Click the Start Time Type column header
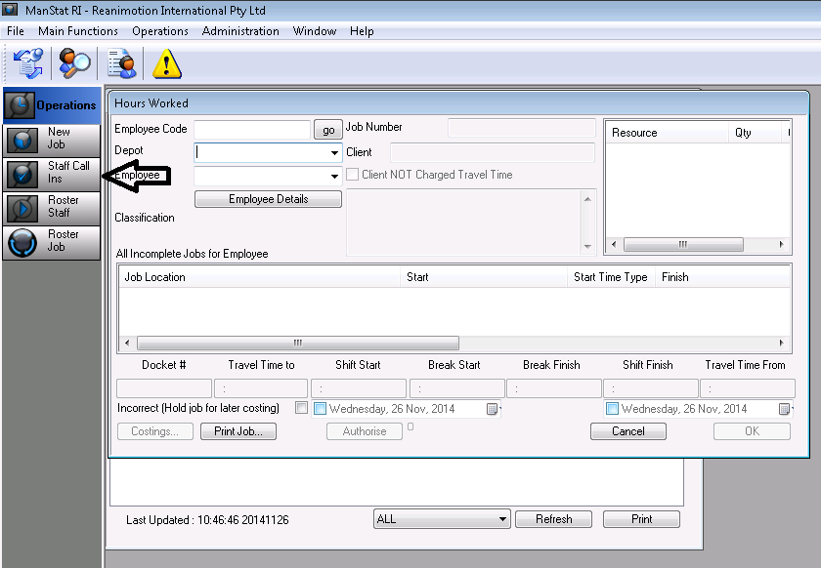This screenshot has height=568, width=821. point(612,277)
